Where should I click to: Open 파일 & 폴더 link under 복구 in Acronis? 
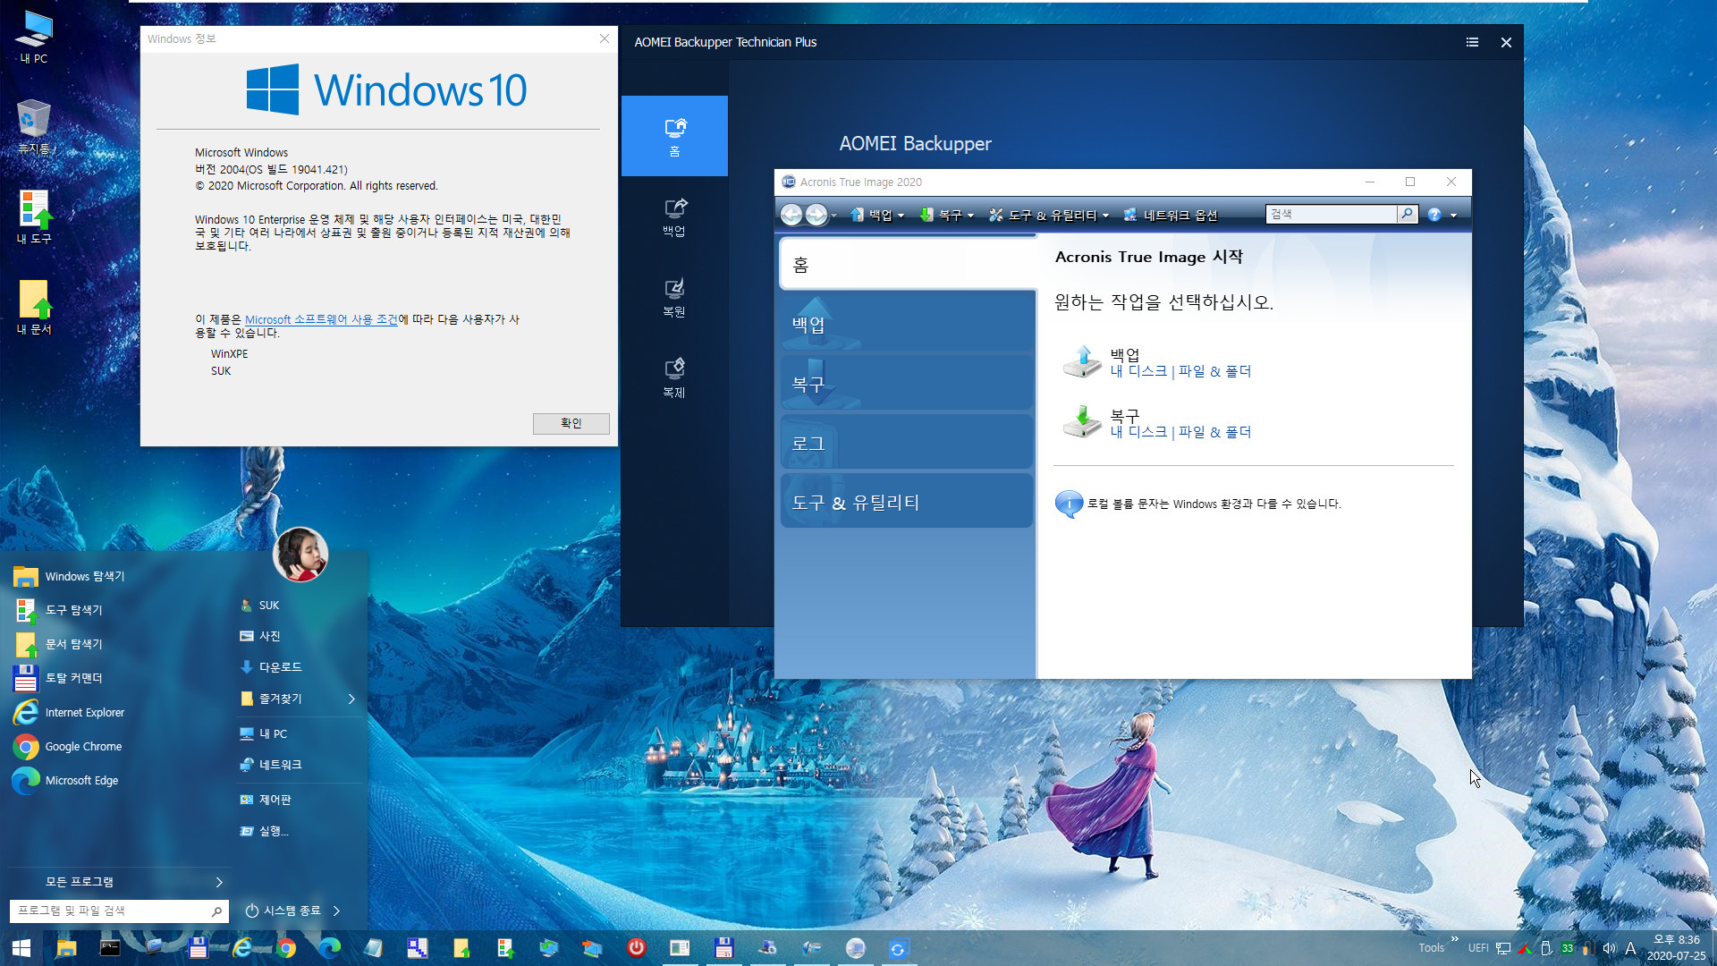click(x=1214, y=432)
